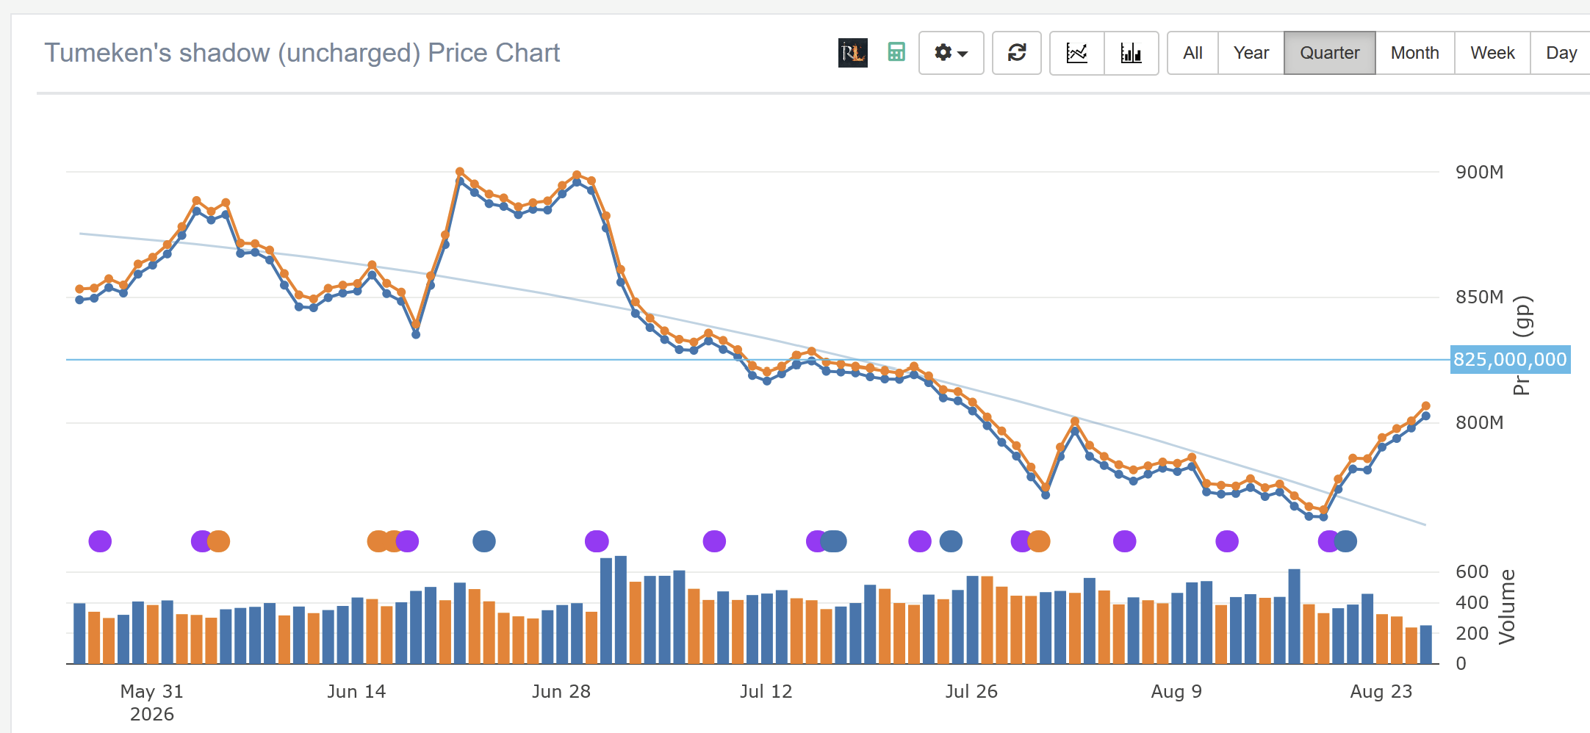Click the 900M price axis label
The height and width of the screenshot is (733, 1590).
point(1480,172)
